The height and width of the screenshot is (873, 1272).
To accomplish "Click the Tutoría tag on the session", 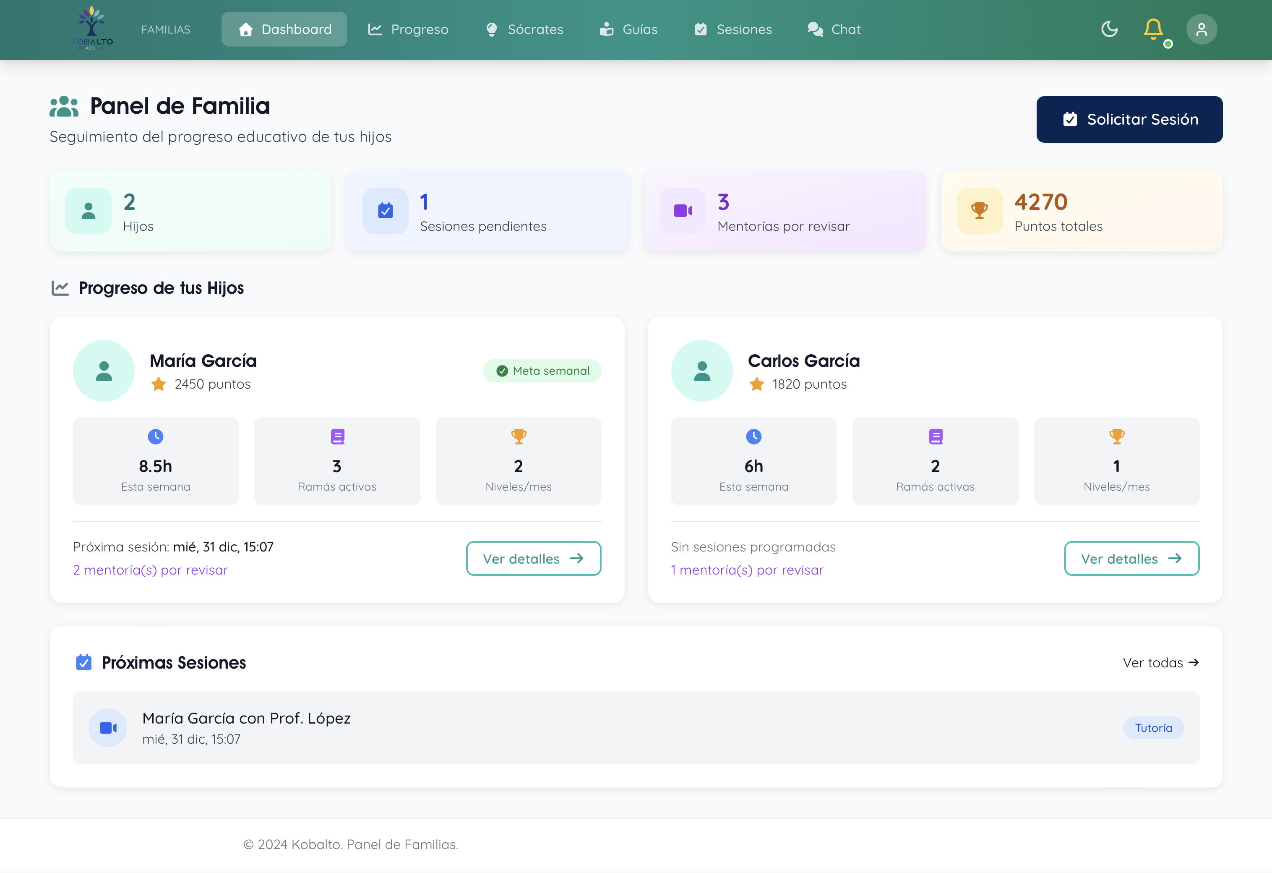I will coord(1153,728).
